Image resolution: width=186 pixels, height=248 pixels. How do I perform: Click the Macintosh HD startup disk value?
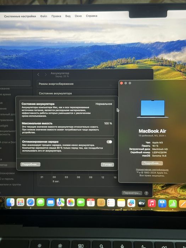click(x=160, y=149)
